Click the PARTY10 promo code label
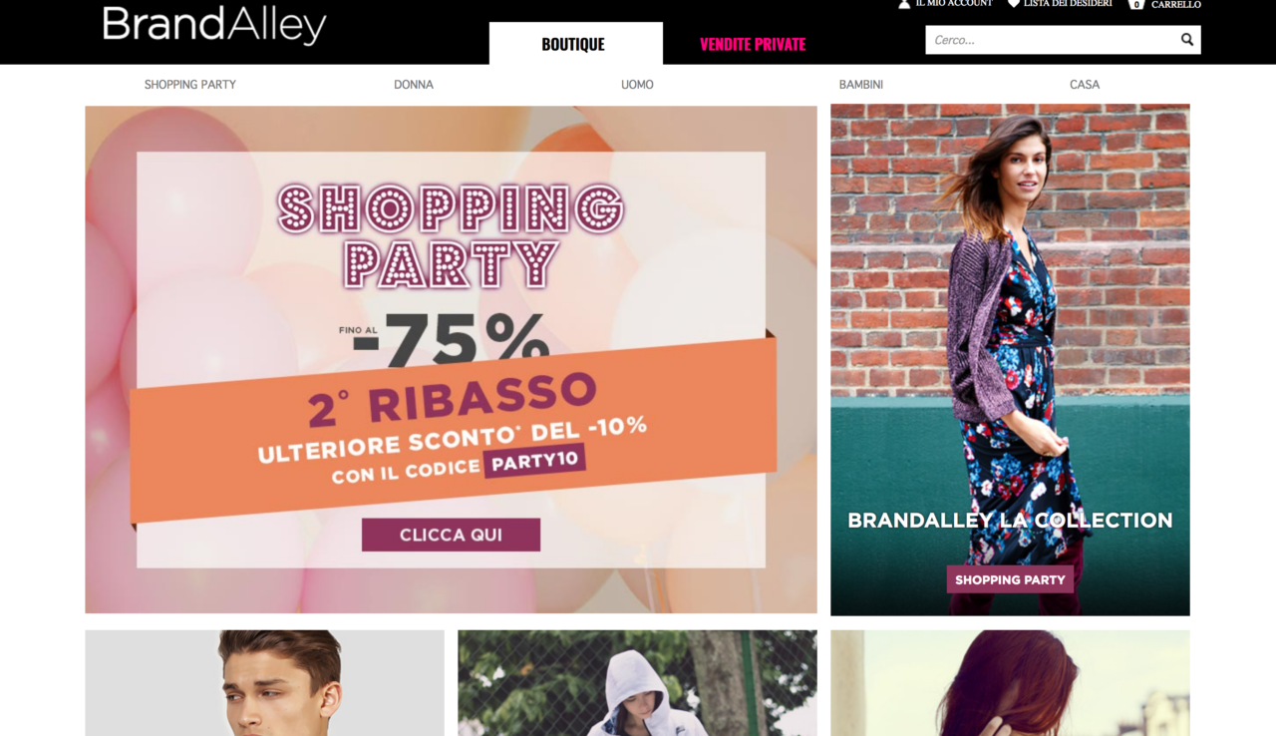The image size is (1276, 736). pyautogui.click(x=534, y=462)
